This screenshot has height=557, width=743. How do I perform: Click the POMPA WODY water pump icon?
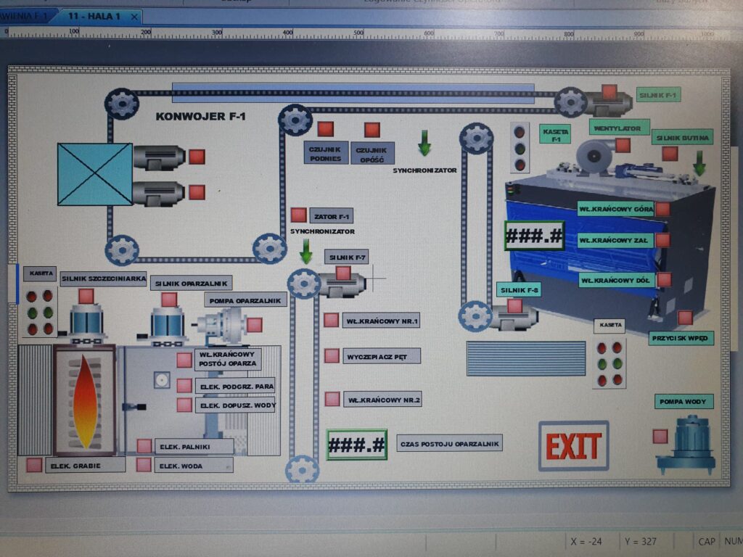coord(685,445)
